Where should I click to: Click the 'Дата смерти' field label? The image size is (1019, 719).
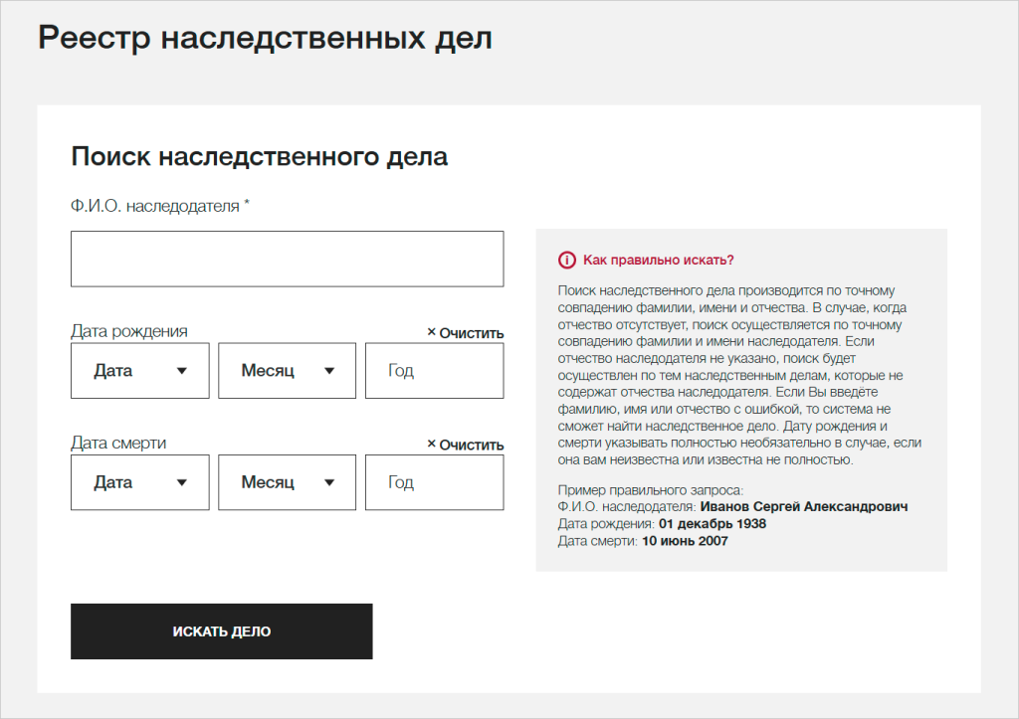(117, 443)
